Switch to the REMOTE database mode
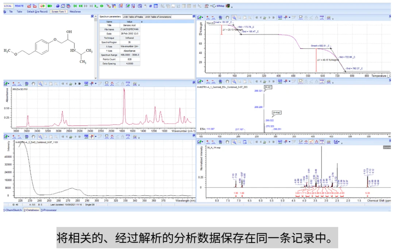This screenshot has height=251, width=394. coord(19,6)
